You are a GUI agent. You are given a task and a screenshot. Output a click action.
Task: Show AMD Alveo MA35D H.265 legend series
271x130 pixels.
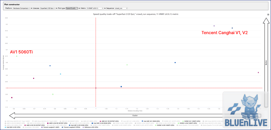pos(210,123)
